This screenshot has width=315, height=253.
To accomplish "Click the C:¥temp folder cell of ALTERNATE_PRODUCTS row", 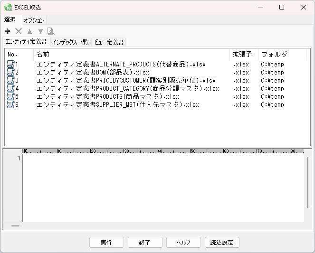I will pyautogui.click(x=272, y=65).
